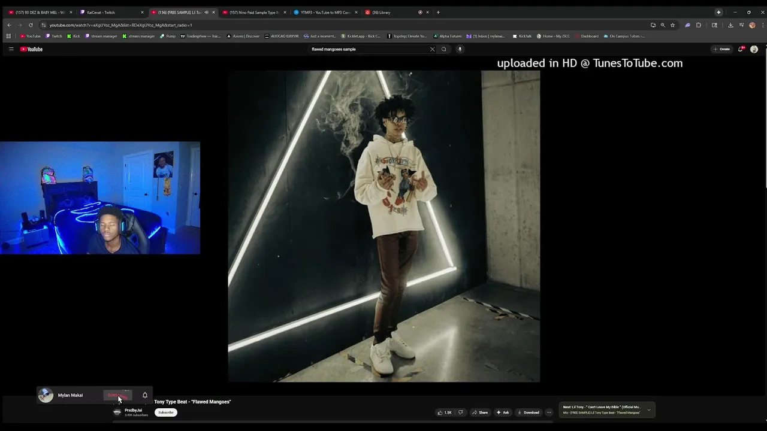Go back with browser back arrow
The height and width of the screenshot is (431, 767).
pos(9,25)
